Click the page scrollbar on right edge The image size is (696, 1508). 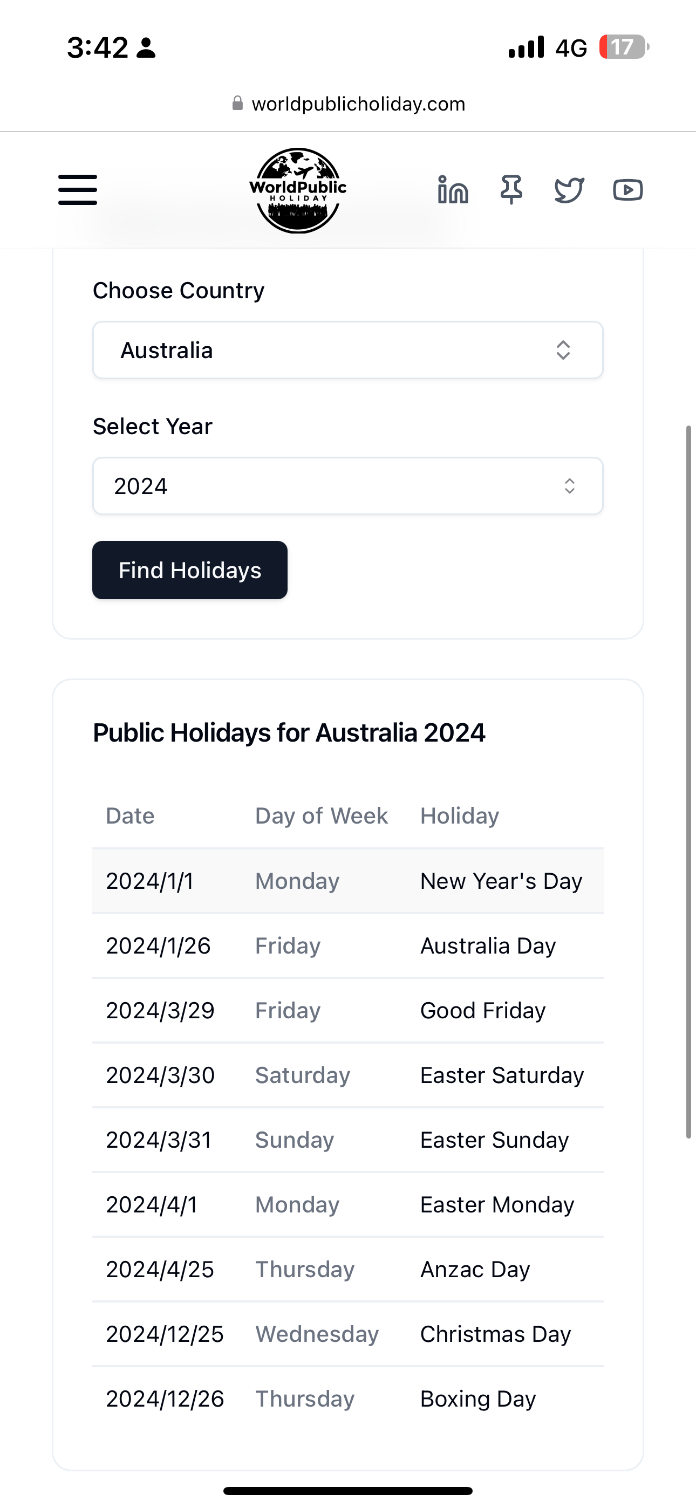689,782
